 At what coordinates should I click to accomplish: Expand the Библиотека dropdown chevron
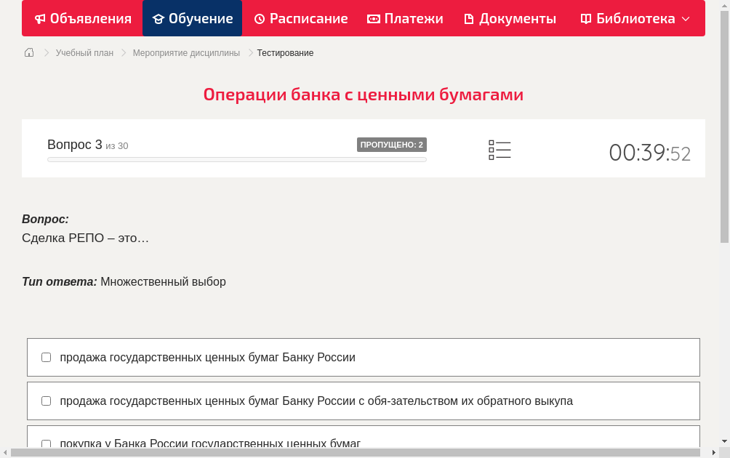coord(686,19)
